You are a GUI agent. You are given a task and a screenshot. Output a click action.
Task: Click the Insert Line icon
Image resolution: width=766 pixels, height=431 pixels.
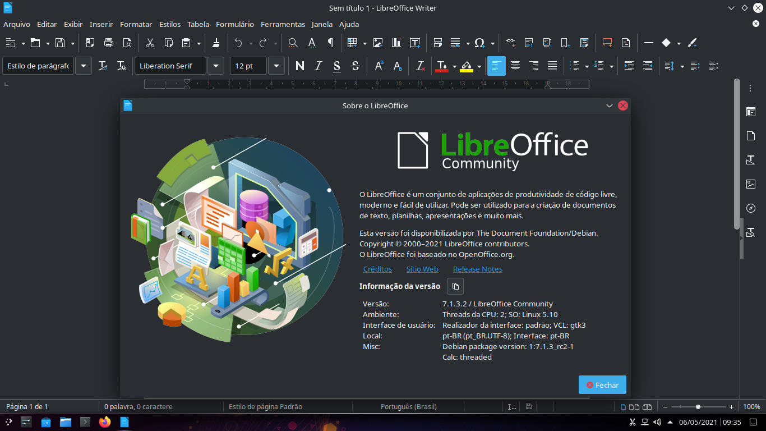[649, 43]
